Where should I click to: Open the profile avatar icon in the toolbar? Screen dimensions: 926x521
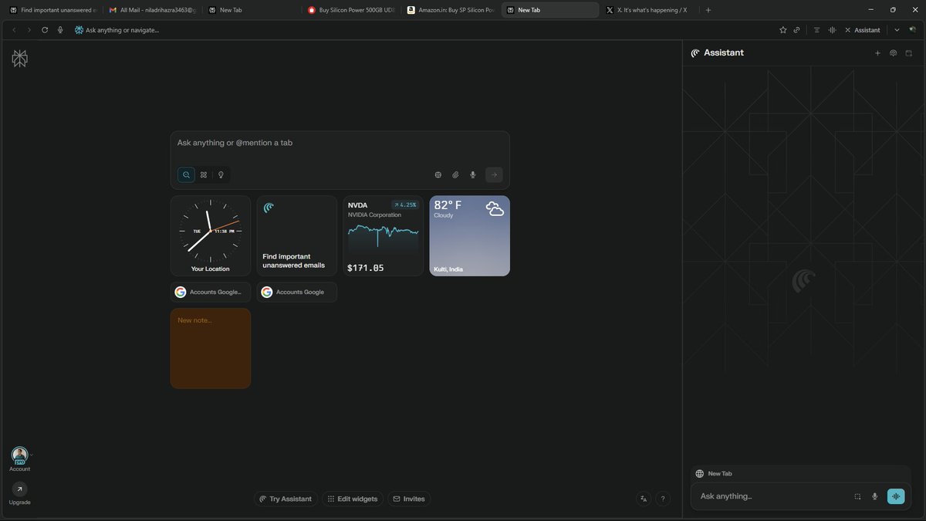pos(913,30)
